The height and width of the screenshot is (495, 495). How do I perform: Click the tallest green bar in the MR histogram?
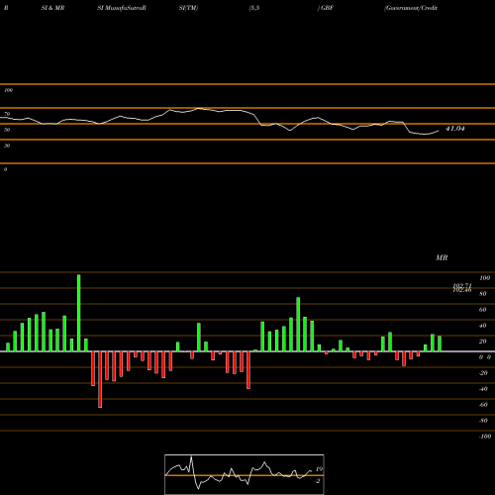[78, 313]
